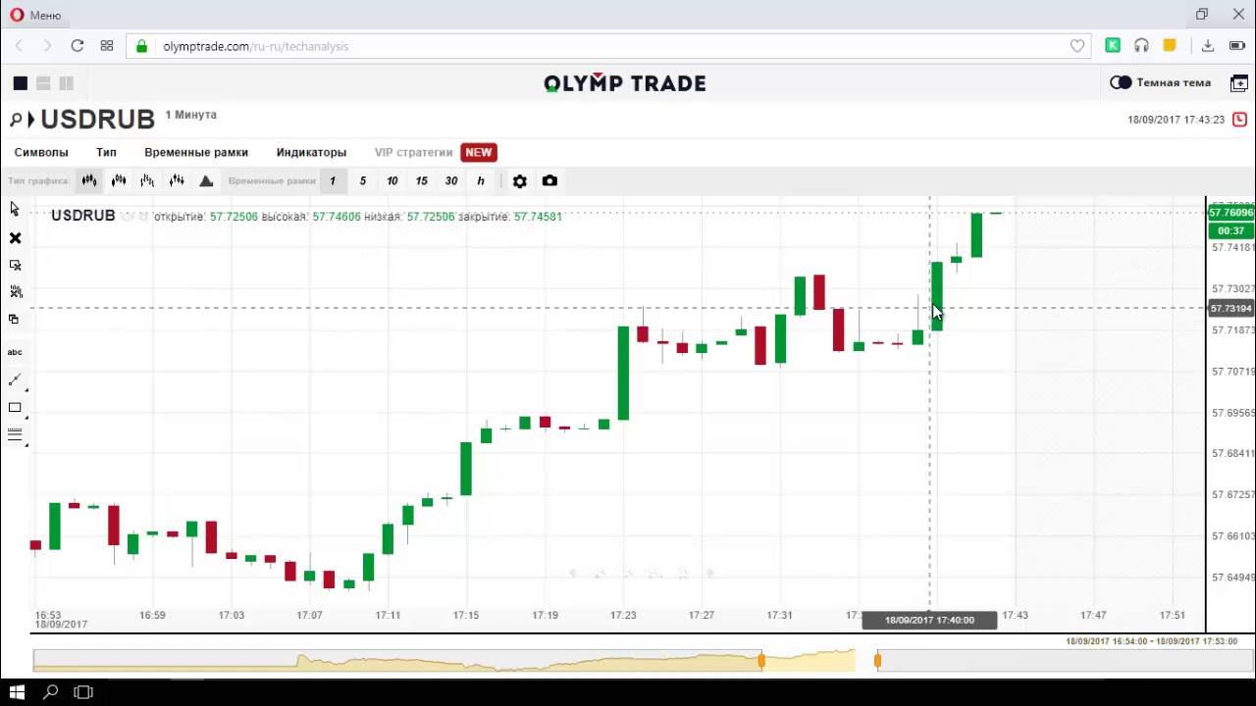Click the right handle of range navigator
This screenshot has height=706, width=1256.
click(x=877, y=661)
